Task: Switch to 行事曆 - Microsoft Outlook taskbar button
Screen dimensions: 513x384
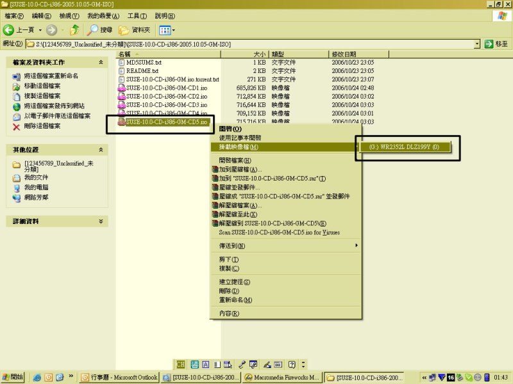Action: pyautogui.click(x=119, y=378)
